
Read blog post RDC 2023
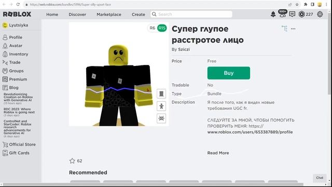tap(19, 111)
